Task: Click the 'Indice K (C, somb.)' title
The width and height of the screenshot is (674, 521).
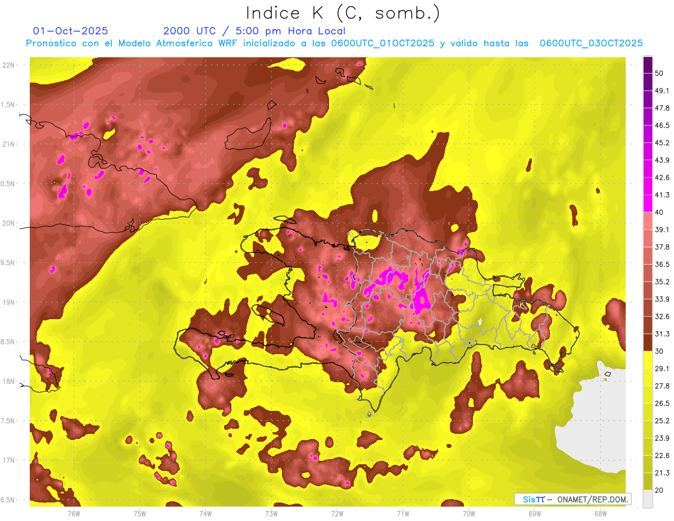Action: click(x=343, y=13)
